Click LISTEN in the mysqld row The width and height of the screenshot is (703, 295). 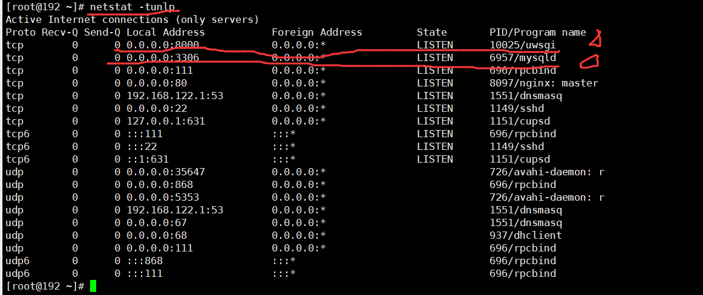[x=435, y=58]
